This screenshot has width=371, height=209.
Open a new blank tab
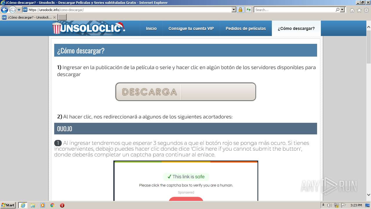pyautogui.click(x=62, y=17)
